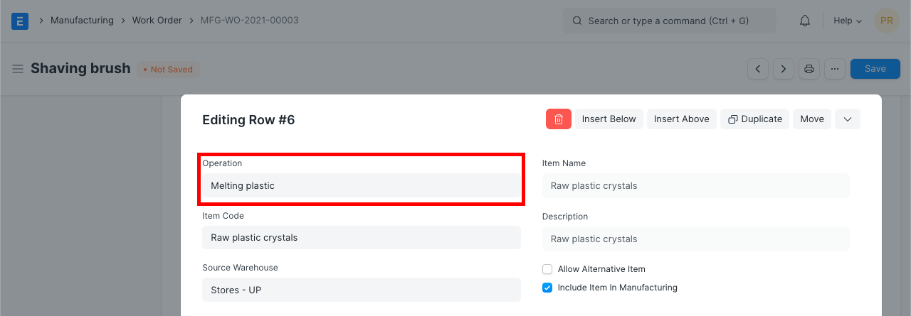
Task: Navigate to Manufacturing breadcrumb
Action: (82, 21)
